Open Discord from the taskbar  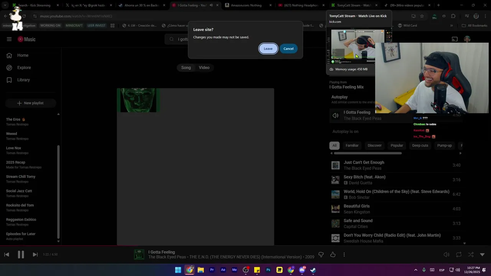302,270
